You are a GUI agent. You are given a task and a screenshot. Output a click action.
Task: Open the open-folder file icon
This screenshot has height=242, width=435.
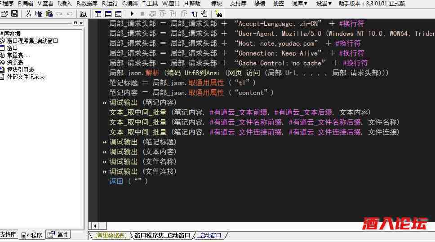click(x=4, y=14)
